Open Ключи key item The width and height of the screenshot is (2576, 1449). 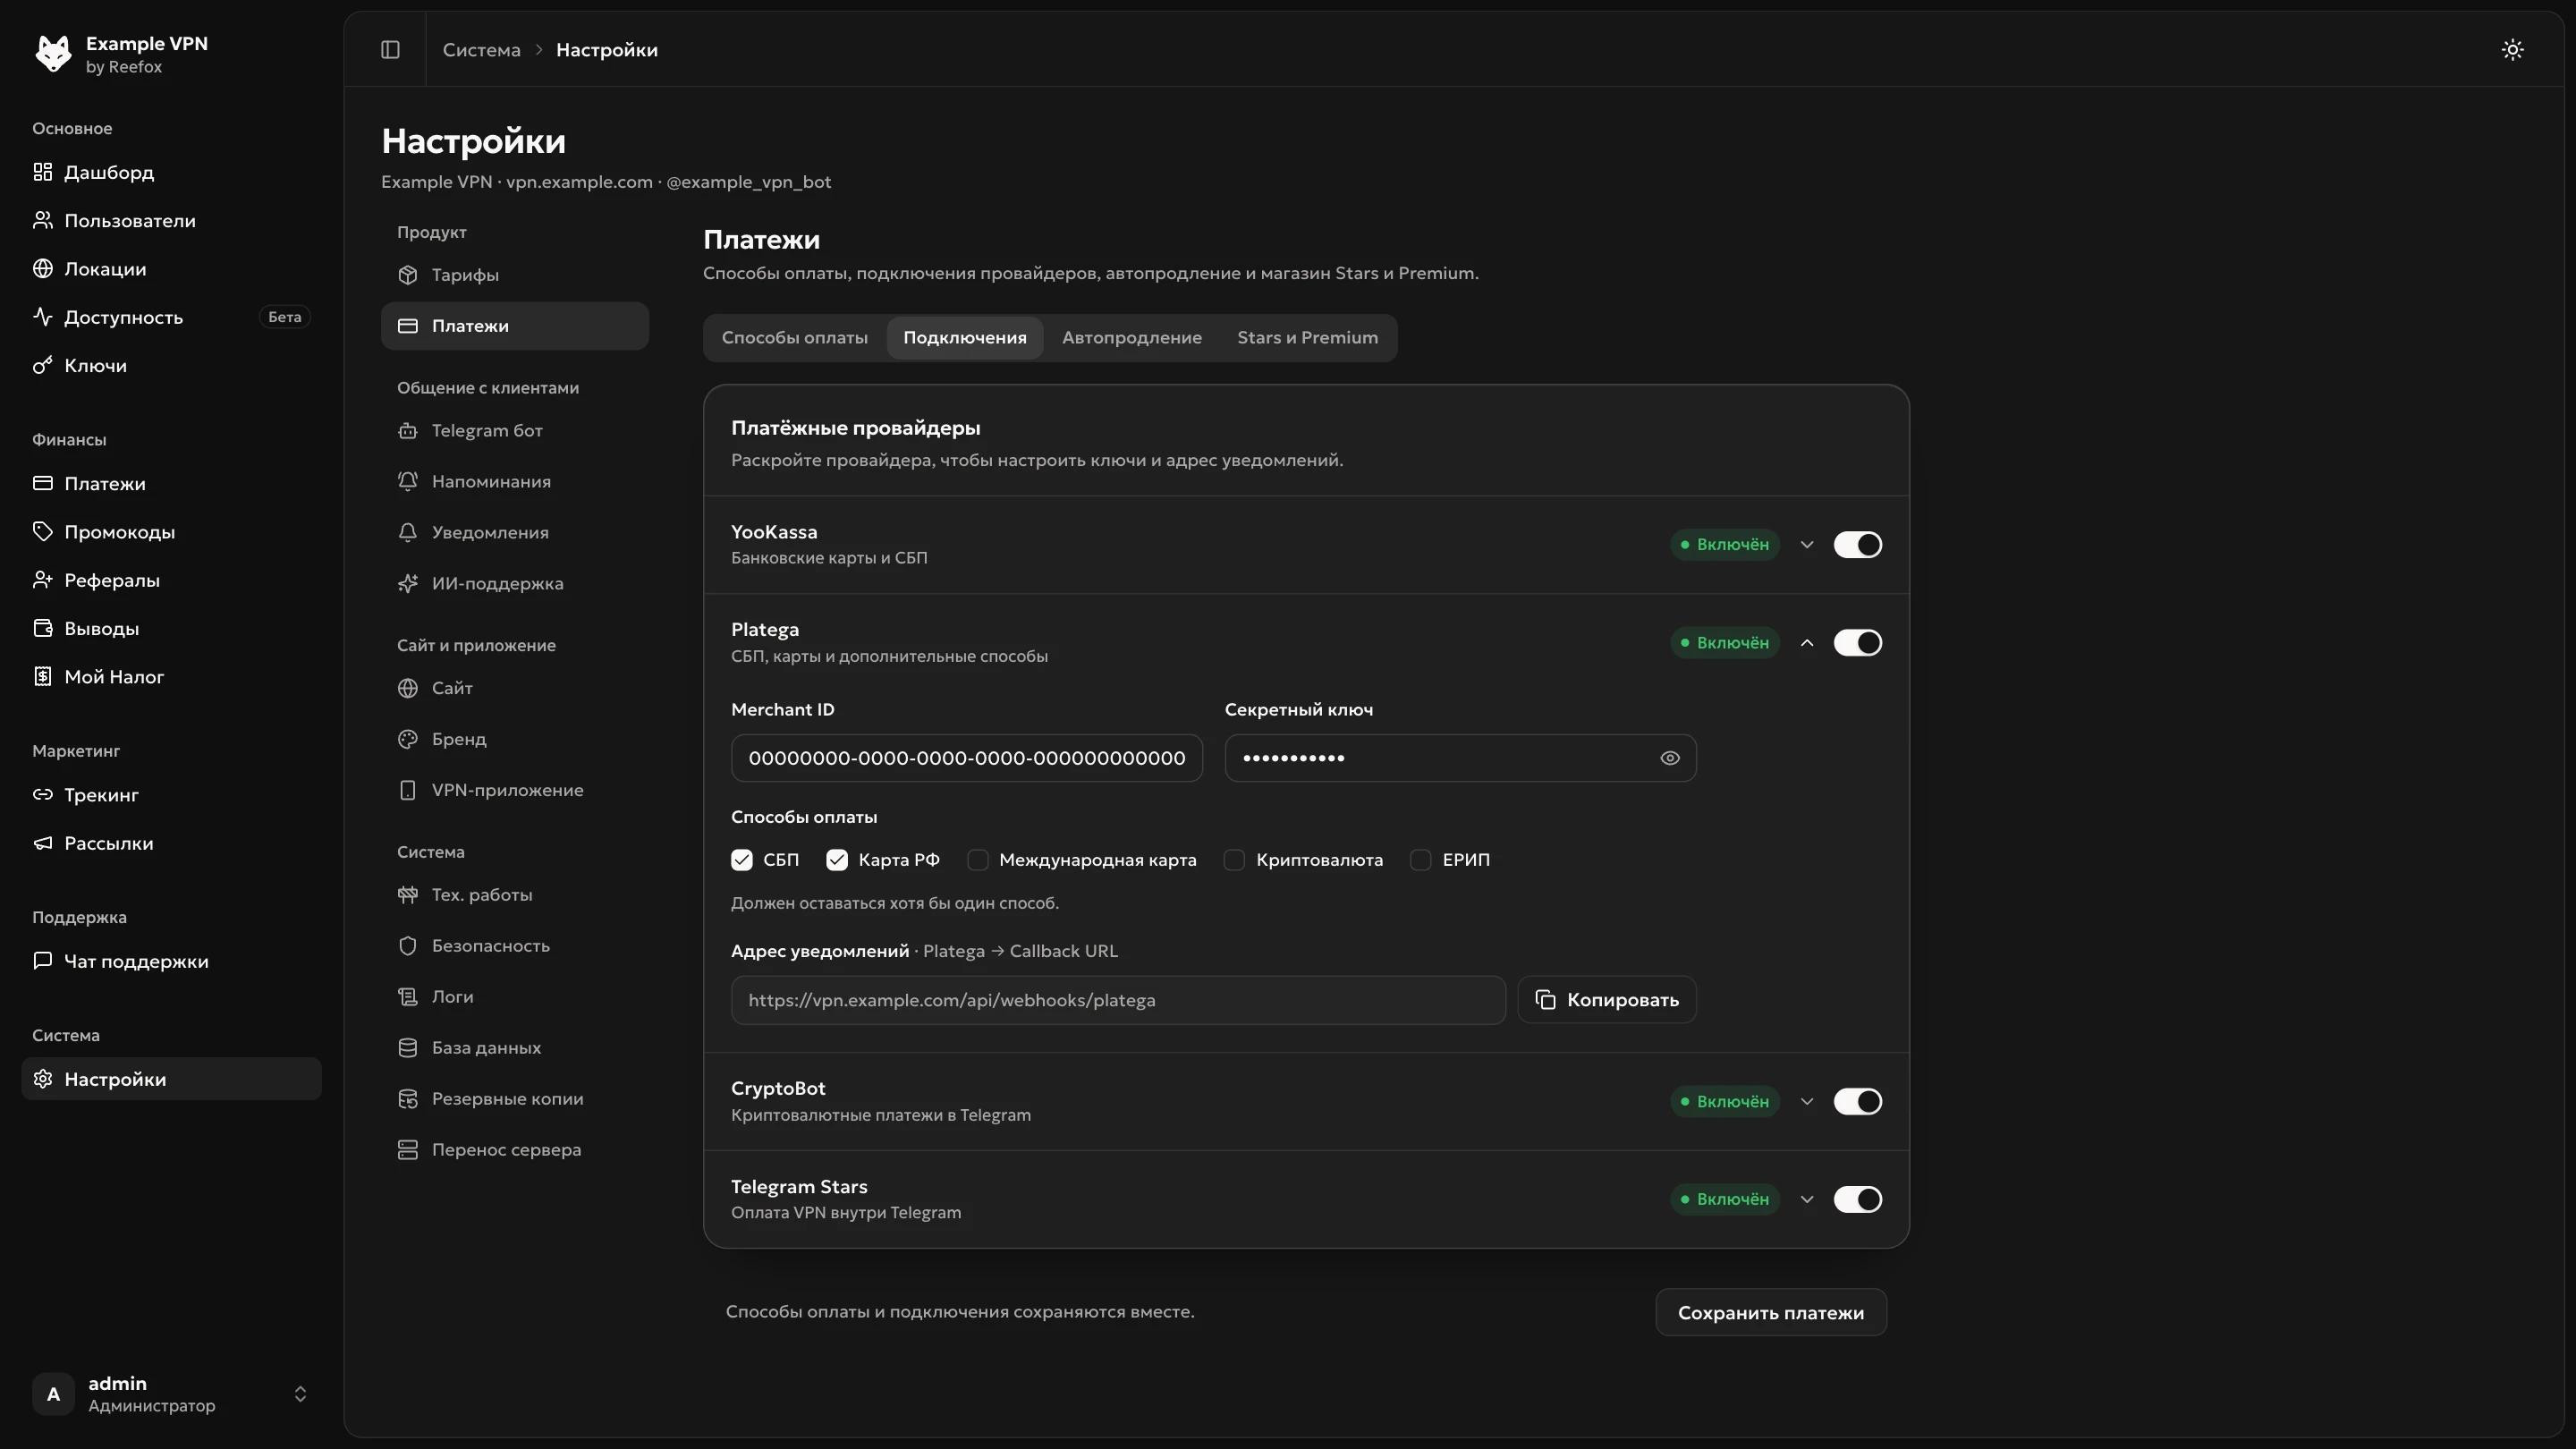click(x=171, y=365)
